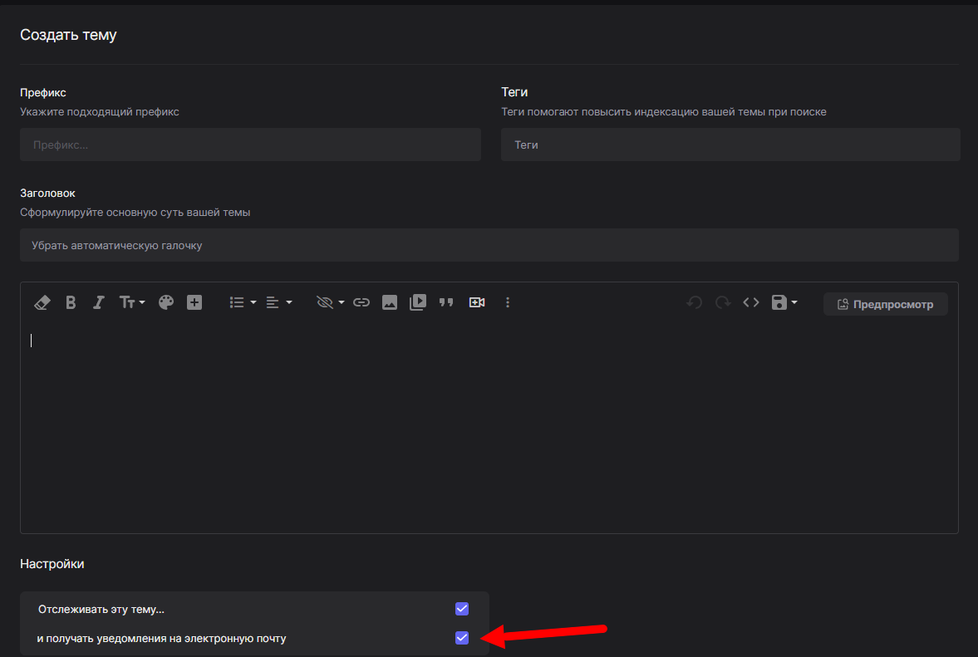Open the three-dot more options menu

click(x=508, y=303)
